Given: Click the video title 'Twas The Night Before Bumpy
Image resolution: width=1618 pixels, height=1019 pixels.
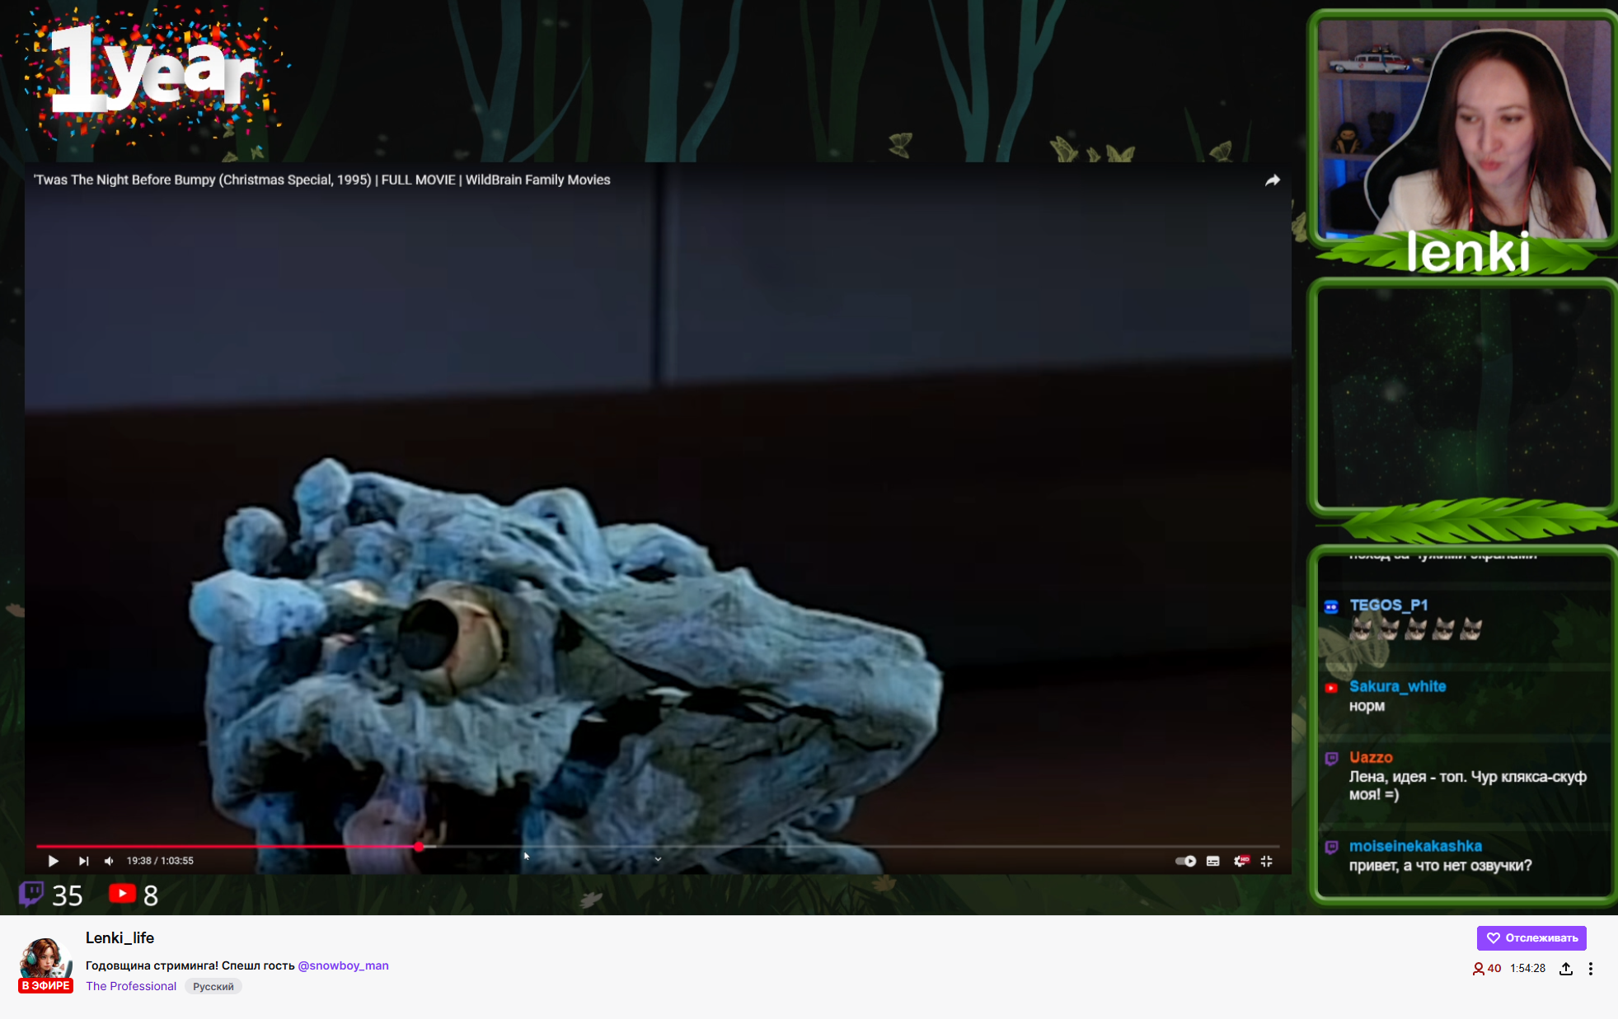Looking at the screenshot, I should pyautogui.click(x=321, y=180).
